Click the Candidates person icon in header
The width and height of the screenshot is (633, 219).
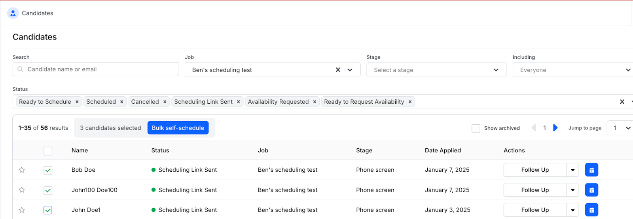click(x=13, y=13)
